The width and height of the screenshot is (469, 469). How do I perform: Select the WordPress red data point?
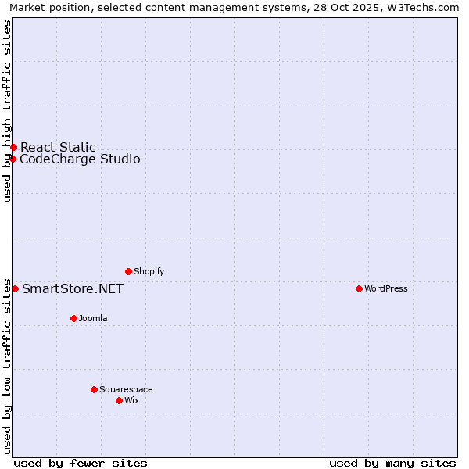click(x=359, y=288)
